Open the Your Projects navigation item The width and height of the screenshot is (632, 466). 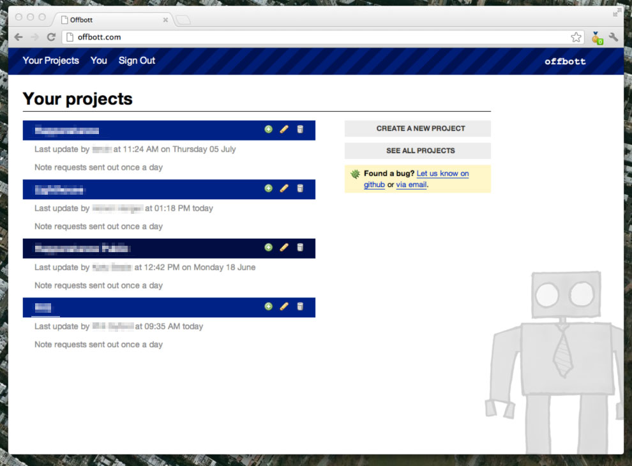click(50, 61)
